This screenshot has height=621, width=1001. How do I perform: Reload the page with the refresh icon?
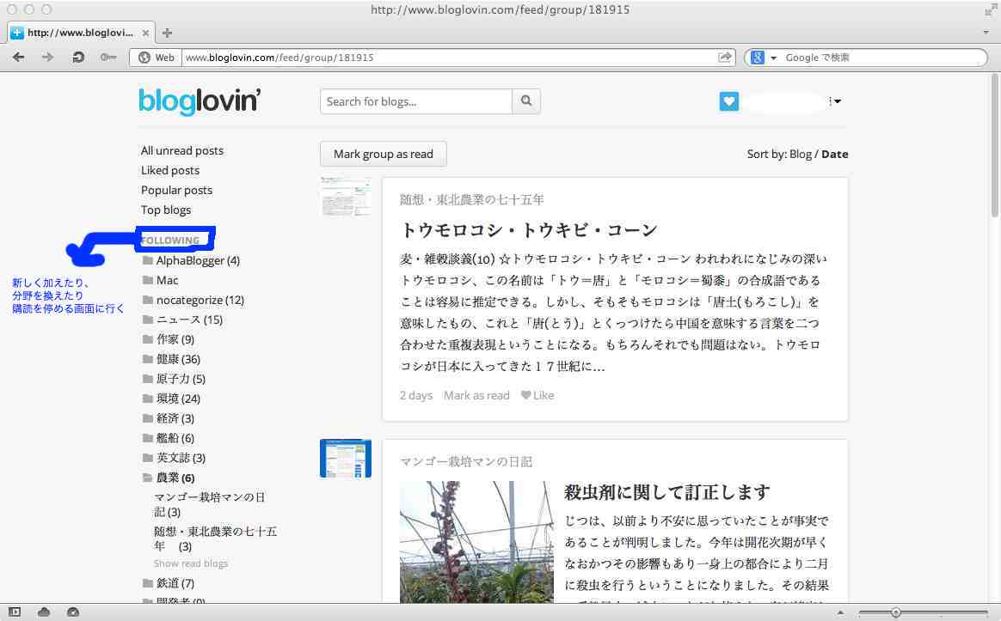[78, 58]
